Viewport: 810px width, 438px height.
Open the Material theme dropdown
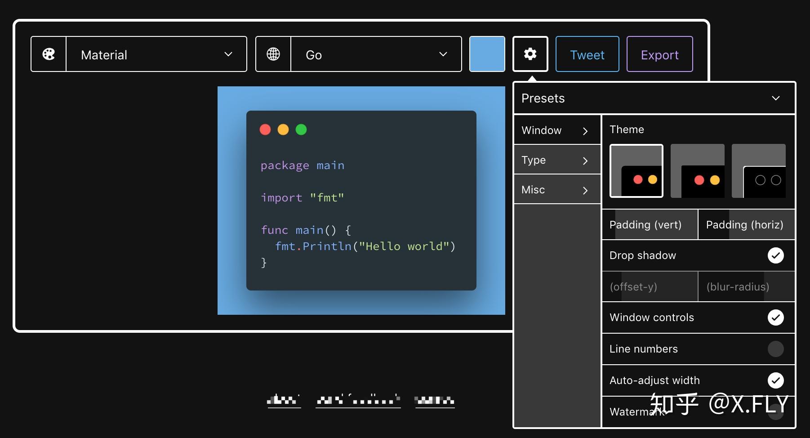(156, 54)
